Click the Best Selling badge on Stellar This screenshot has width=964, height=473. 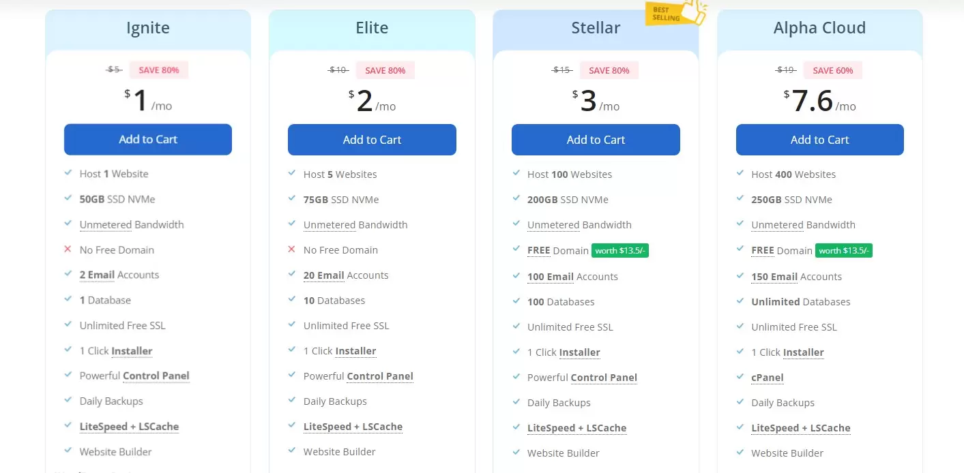(x=675, y=13)
